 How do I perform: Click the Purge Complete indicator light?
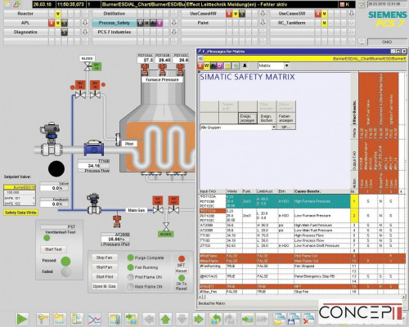[x=130, y=258]
